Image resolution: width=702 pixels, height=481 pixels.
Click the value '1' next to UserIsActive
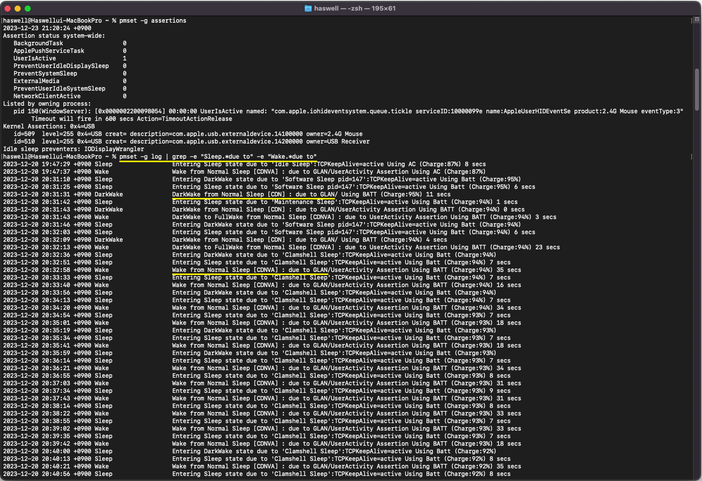[x=124, y=58]
